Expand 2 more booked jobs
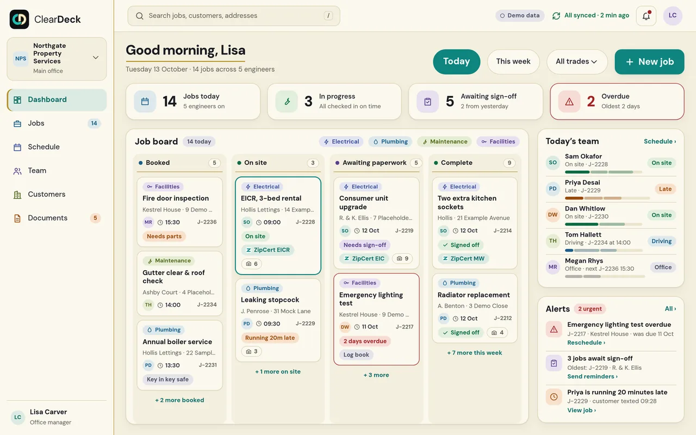This screenshot has width=696, height=435. (x=179, y=400)
